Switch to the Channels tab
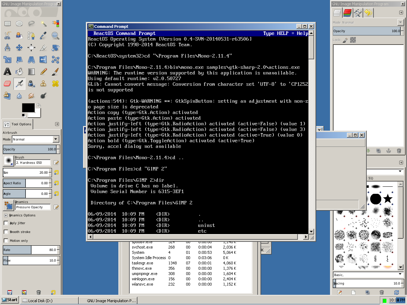This screenshot has width=407, height=305. [x=347, y=13]
